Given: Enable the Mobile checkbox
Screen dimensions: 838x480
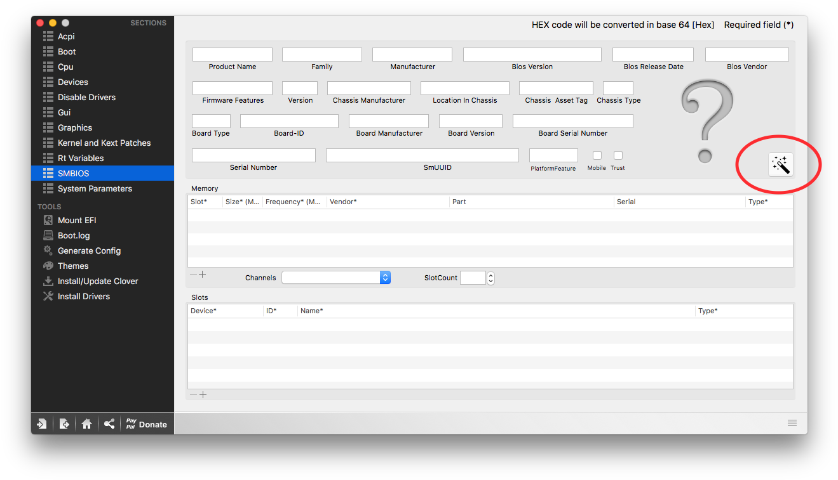Looking at the screenshot, I should point(596,157).
